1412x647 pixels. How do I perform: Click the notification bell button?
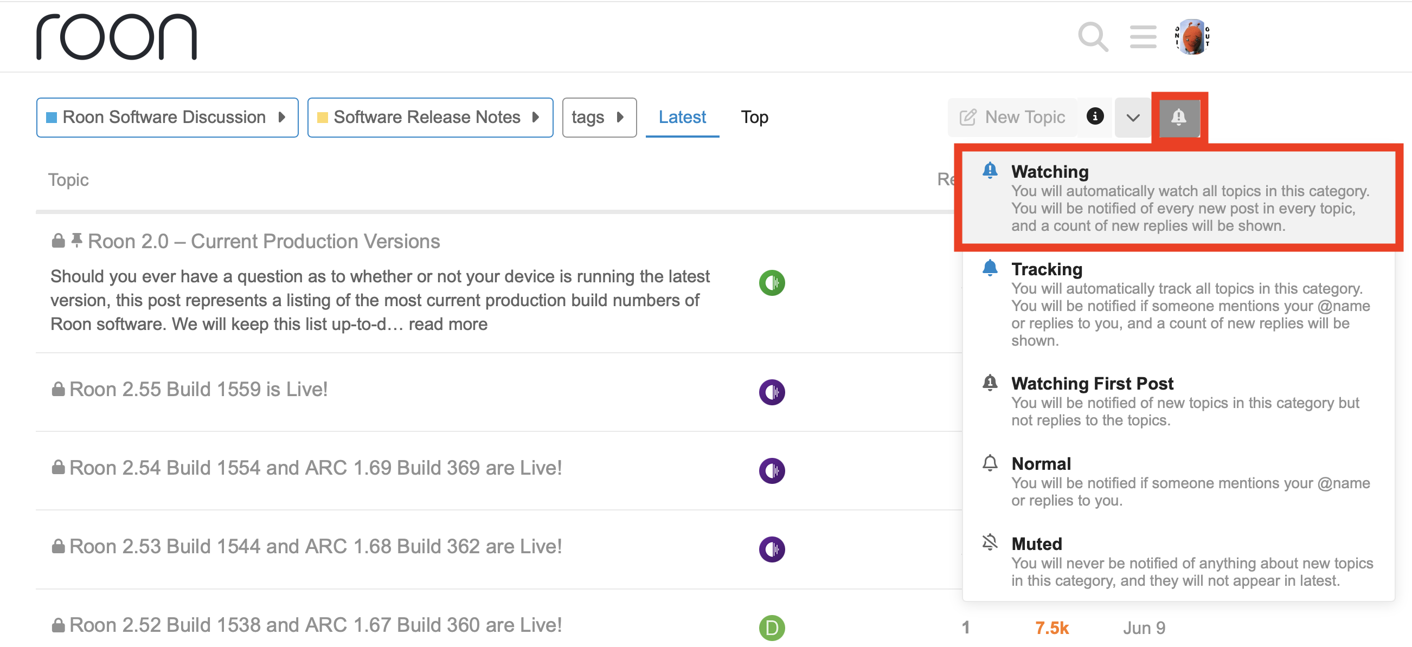point(1178,117)
